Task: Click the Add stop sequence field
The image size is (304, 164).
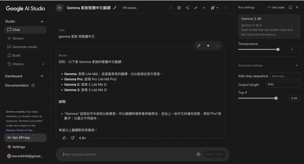Action: (285, 76)
